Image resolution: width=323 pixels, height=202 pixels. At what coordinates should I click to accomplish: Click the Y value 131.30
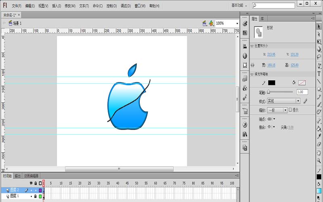click(x=295, y=55)
